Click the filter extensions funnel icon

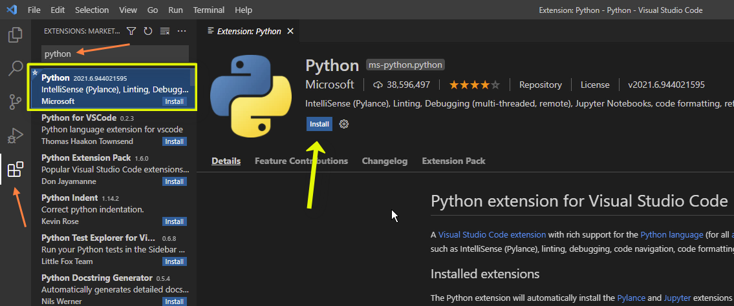click(x=131, y=31)
